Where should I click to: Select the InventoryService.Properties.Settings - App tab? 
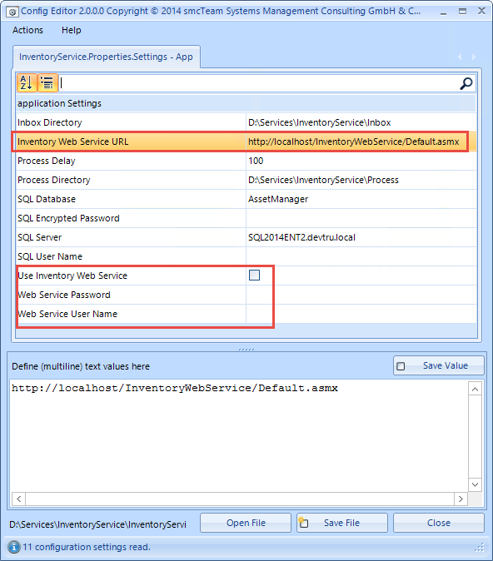pos(107,57)
